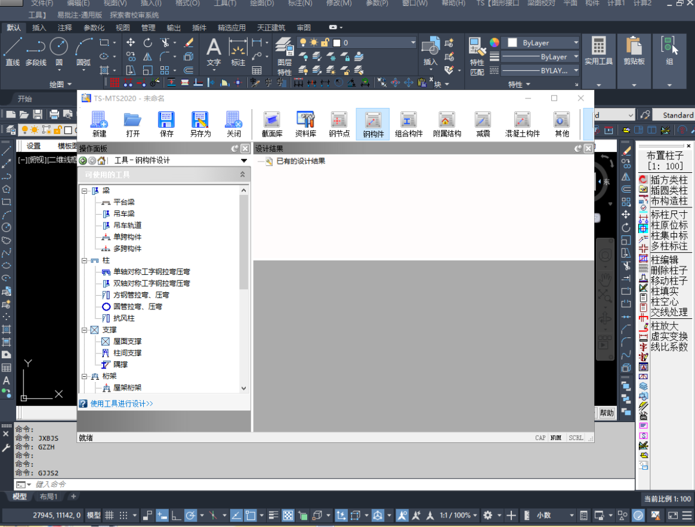This screenshot has height=527, width=695.
Task: Collapse the 桁架 tree node
Action: [x=84, y=376]
